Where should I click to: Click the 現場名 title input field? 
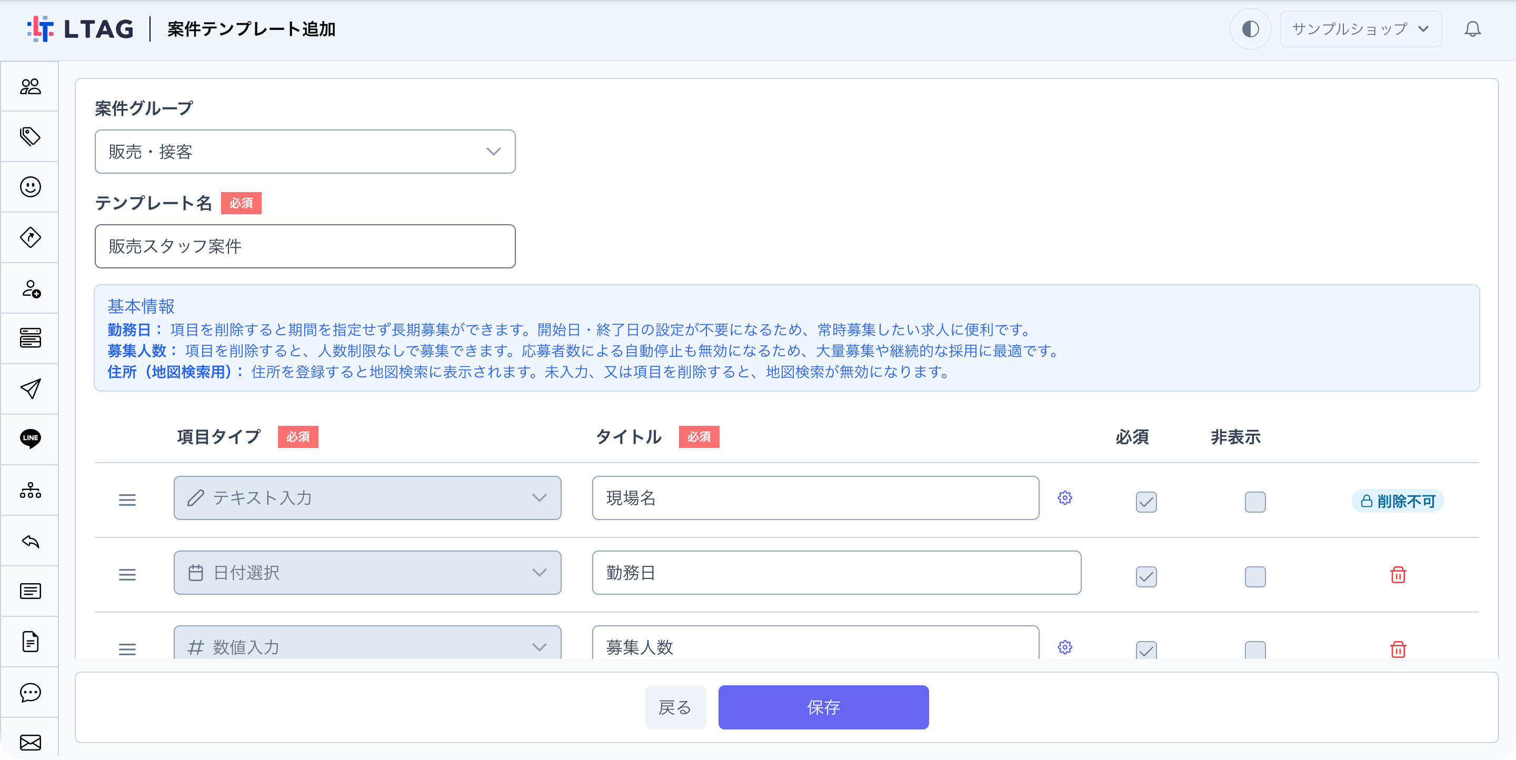(x=815, y=498)
